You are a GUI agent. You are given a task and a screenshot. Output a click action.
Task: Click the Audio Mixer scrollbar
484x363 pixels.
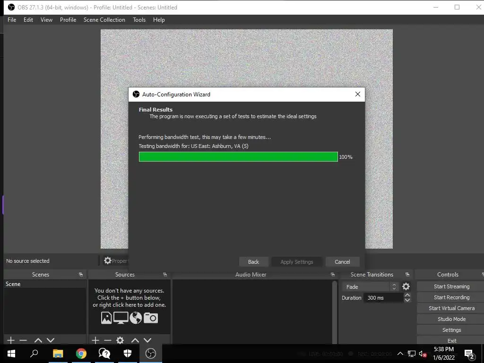click(334, 312)
